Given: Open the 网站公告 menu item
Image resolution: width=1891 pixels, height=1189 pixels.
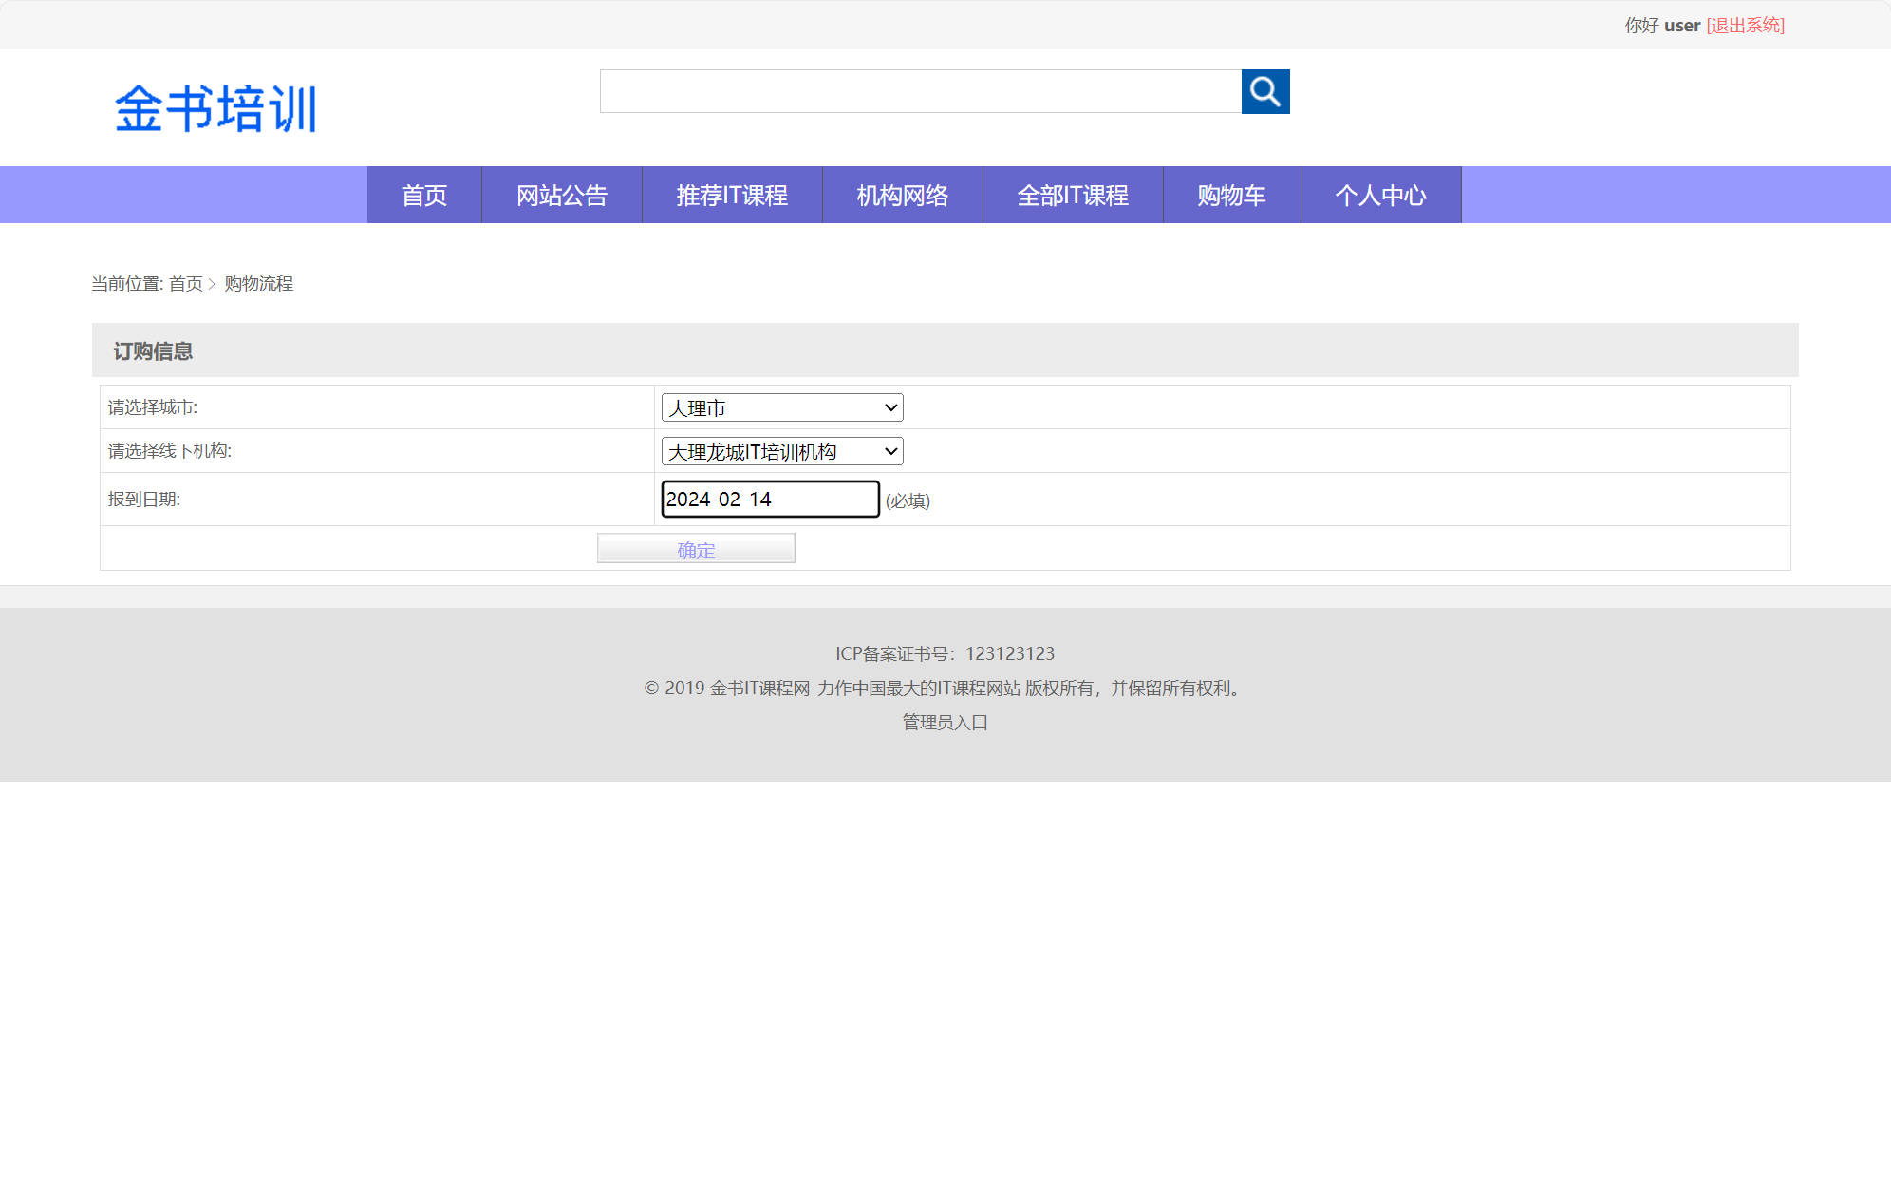Looking at the screenshot, I should pyautogui.click(x=561, y=196).
